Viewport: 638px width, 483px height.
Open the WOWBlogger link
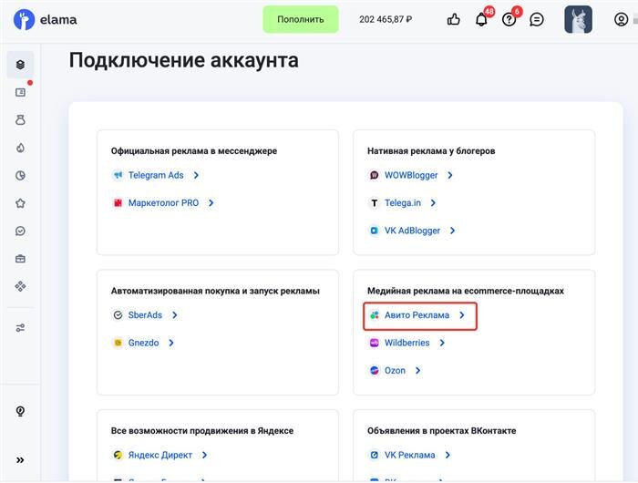(411, 175)
